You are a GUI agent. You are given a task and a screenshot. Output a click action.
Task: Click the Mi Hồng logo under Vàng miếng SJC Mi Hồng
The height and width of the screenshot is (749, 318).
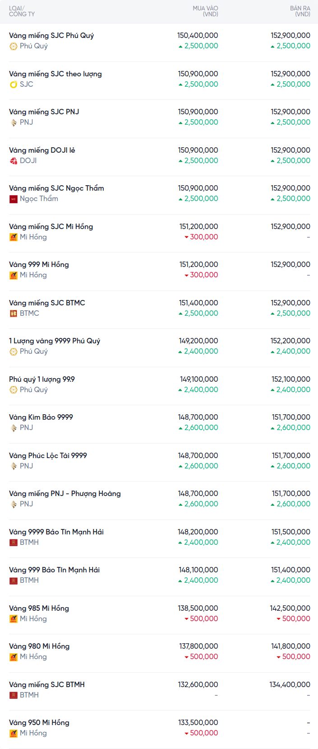(x=14, y=237)
